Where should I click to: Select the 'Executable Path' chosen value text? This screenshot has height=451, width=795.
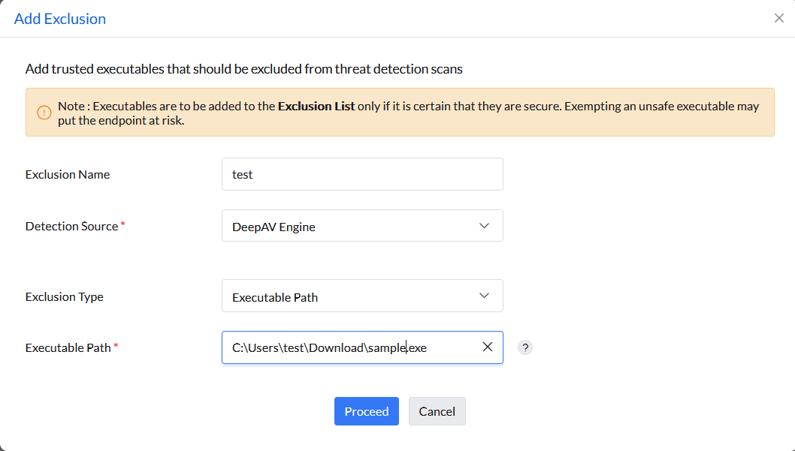pyautogui.click(x=275, y=297)
